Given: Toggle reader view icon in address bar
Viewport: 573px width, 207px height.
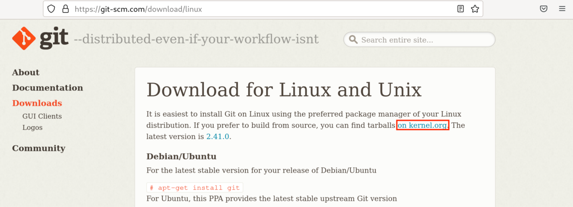Looking at the screenshot, I should 461,9.
